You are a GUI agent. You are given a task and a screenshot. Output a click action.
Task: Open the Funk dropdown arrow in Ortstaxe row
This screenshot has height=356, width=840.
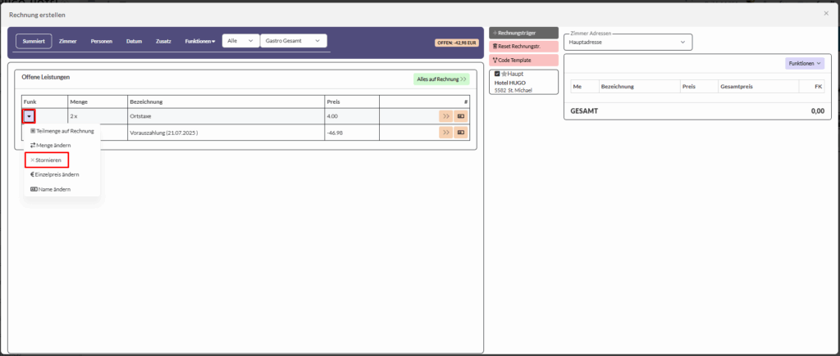pos(29,116)
